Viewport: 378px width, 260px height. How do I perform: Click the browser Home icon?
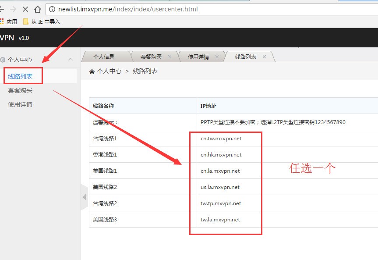[38, 9]
